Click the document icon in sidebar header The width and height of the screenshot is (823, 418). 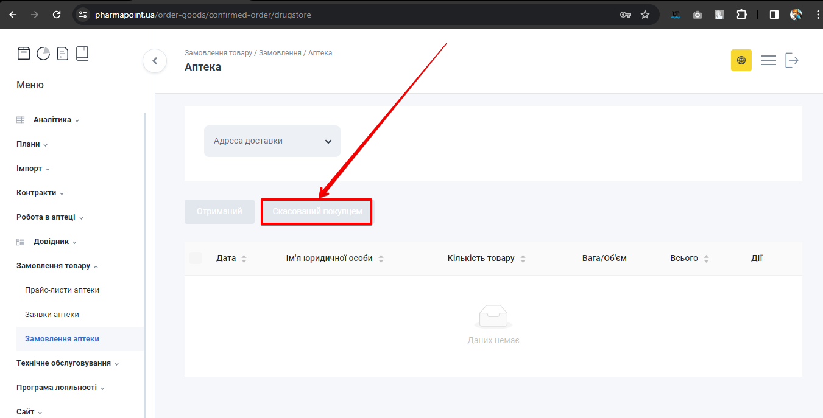(63, 54)
